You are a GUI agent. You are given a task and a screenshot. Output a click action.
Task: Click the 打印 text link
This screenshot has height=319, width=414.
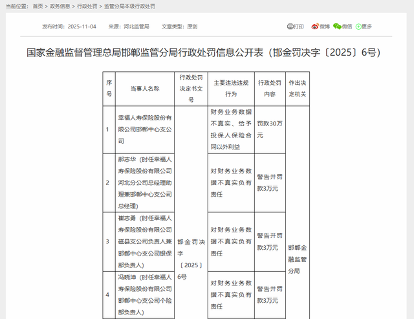point(298,27)
